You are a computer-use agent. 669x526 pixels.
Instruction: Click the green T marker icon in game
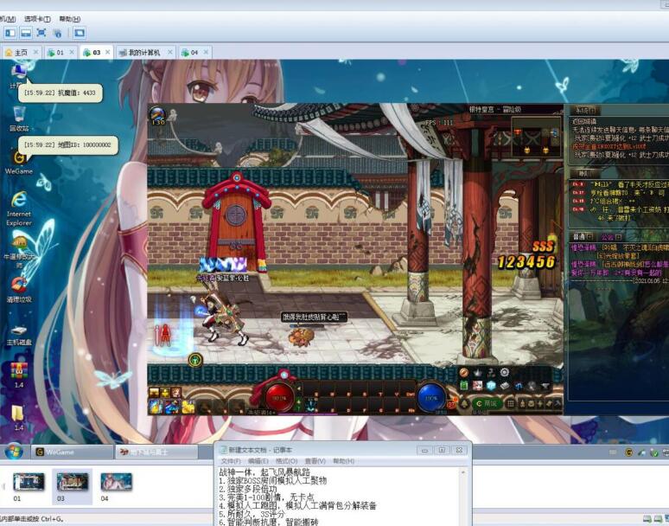195,360
